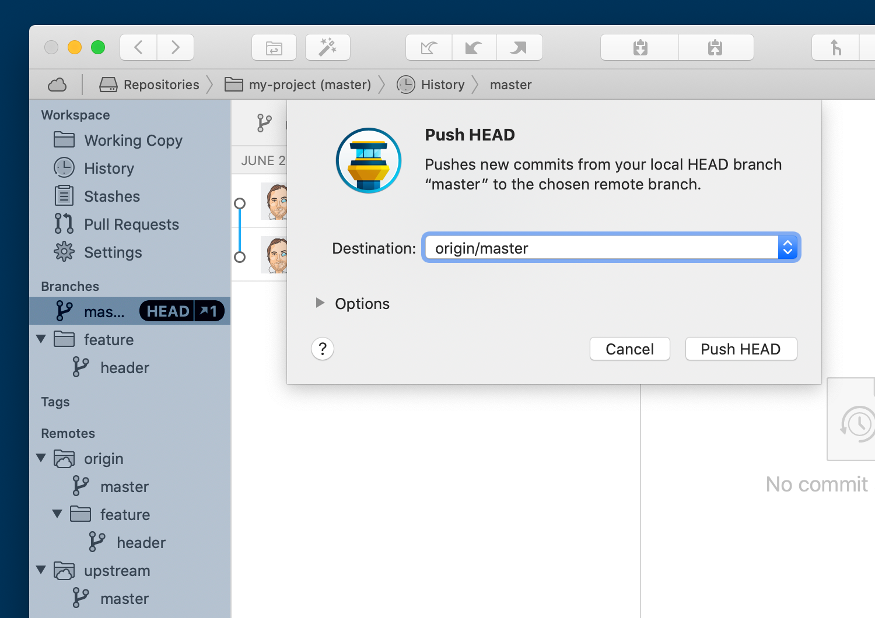Click the Open Repository toolbar icon
The image size is (875, 618).
click(274, 47)
